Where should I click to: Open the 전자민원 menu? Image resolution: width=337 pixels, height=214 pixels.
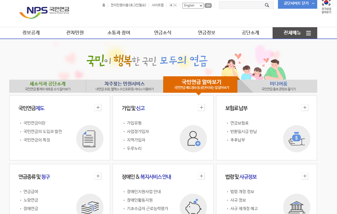coord(75,33)
